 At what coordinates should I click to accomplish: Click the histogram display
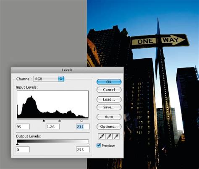(x=53, y=104)
